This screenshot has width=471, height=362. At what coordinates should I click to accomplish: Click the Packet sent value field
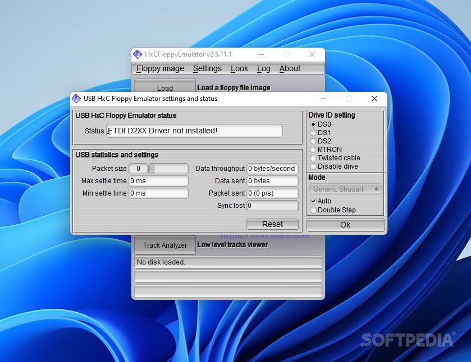pyautogui.click(x=272, y=193)
